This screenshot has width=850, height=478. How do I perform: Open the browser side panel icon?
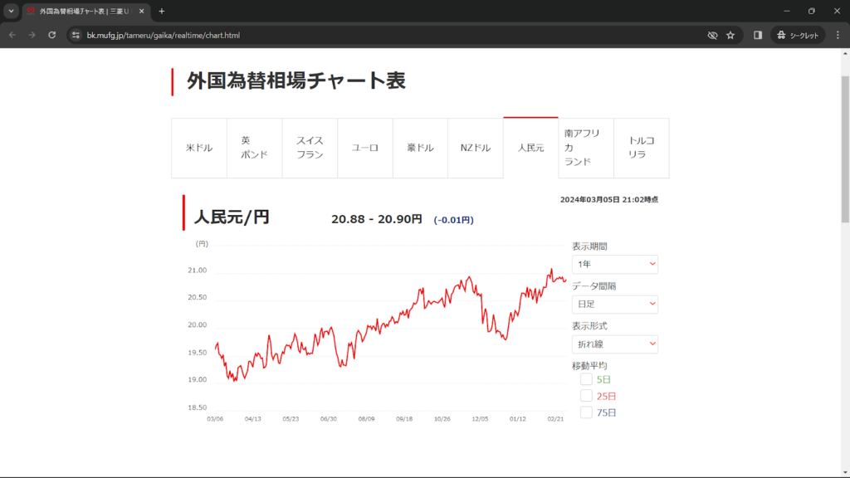click(x=758, y=35)
